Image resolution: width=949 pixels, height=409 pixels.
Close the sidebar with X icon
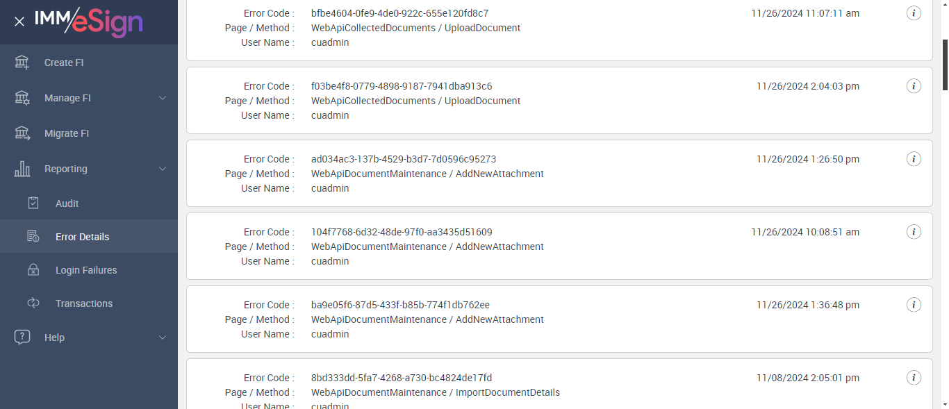(x=19, y=22)
